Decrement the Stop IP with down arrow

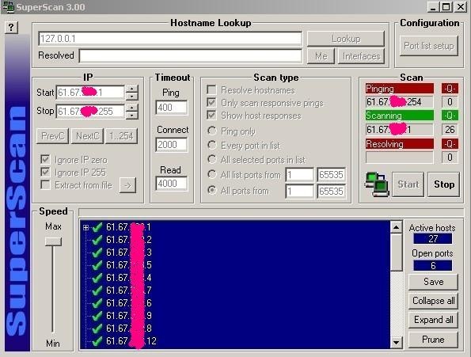click(132, 116)
